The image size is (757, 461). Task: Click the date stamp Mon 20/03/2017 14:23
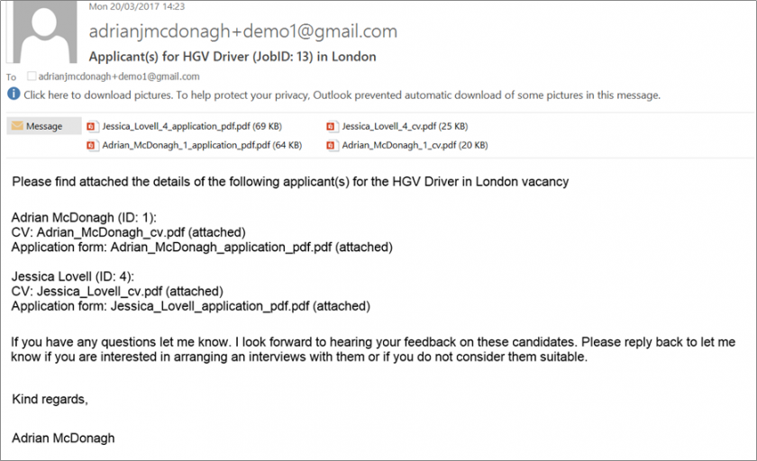137,6
